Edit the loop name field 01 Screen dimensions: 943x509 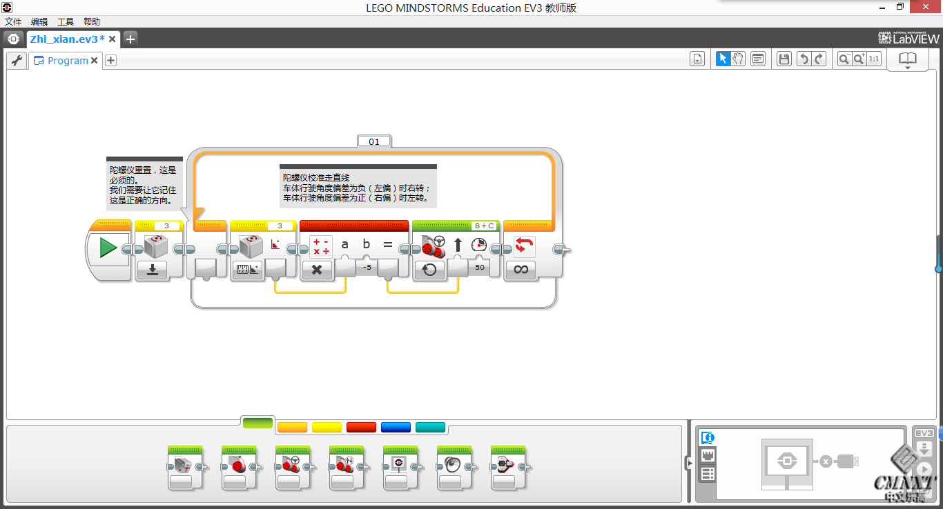tap(374, 141)
